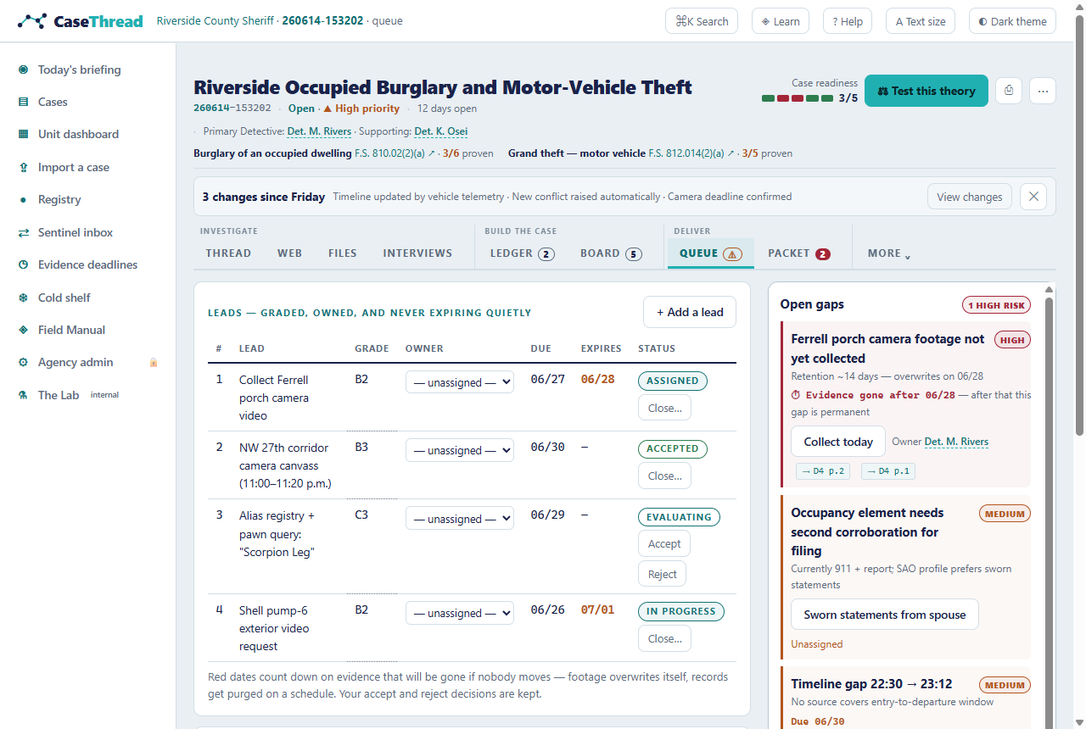Reject the Alias registry pawn query lead
Image resolution: width=1086 pixels, height=729 pixels.
tap(662, 574)
